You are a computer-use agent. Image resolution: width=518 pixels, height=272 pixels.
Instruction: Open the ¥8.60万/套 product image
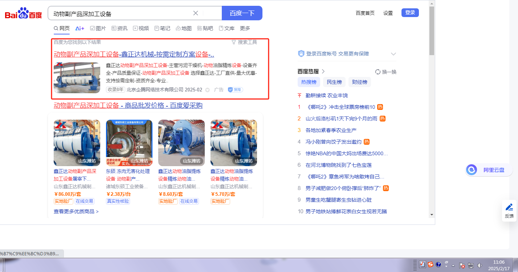(181, 143)
